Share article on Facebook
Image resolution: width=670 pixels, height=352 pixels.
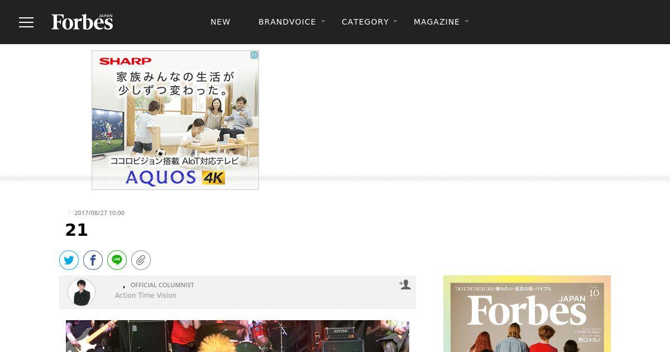[93, 260]
